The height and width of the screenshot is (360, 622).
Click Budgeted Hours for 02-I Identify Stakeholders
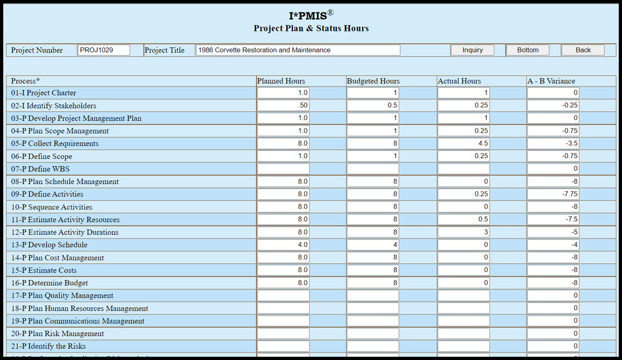tap(373, 105)
